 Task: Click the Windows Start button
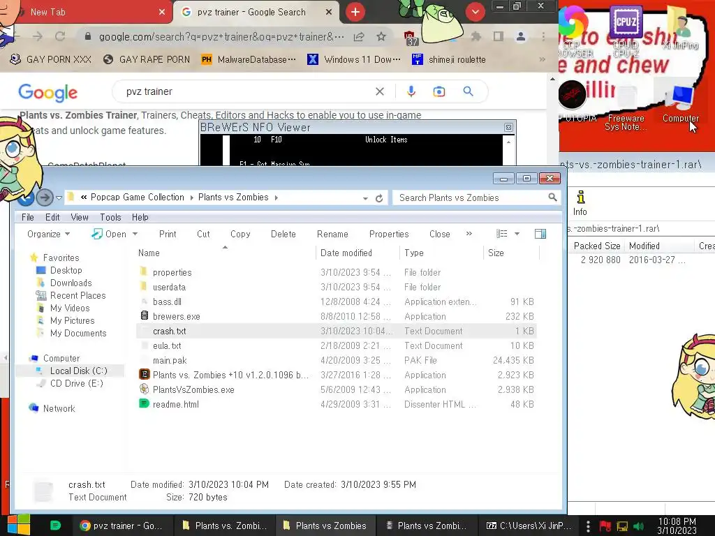tap(18, 526)
